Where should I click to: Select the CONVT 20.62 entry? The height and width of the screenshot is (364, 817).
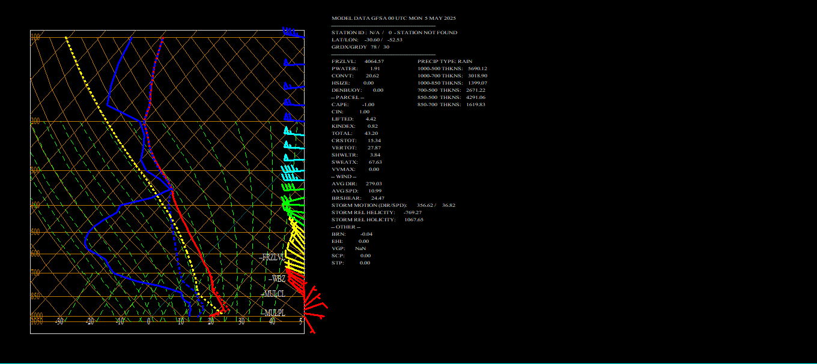[355, 76]
